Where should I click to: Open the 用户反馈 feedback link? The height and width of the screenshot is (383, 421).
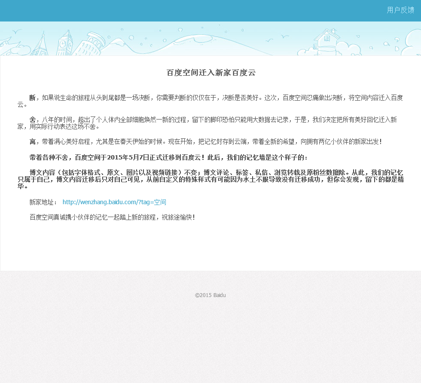pos(400,10)
